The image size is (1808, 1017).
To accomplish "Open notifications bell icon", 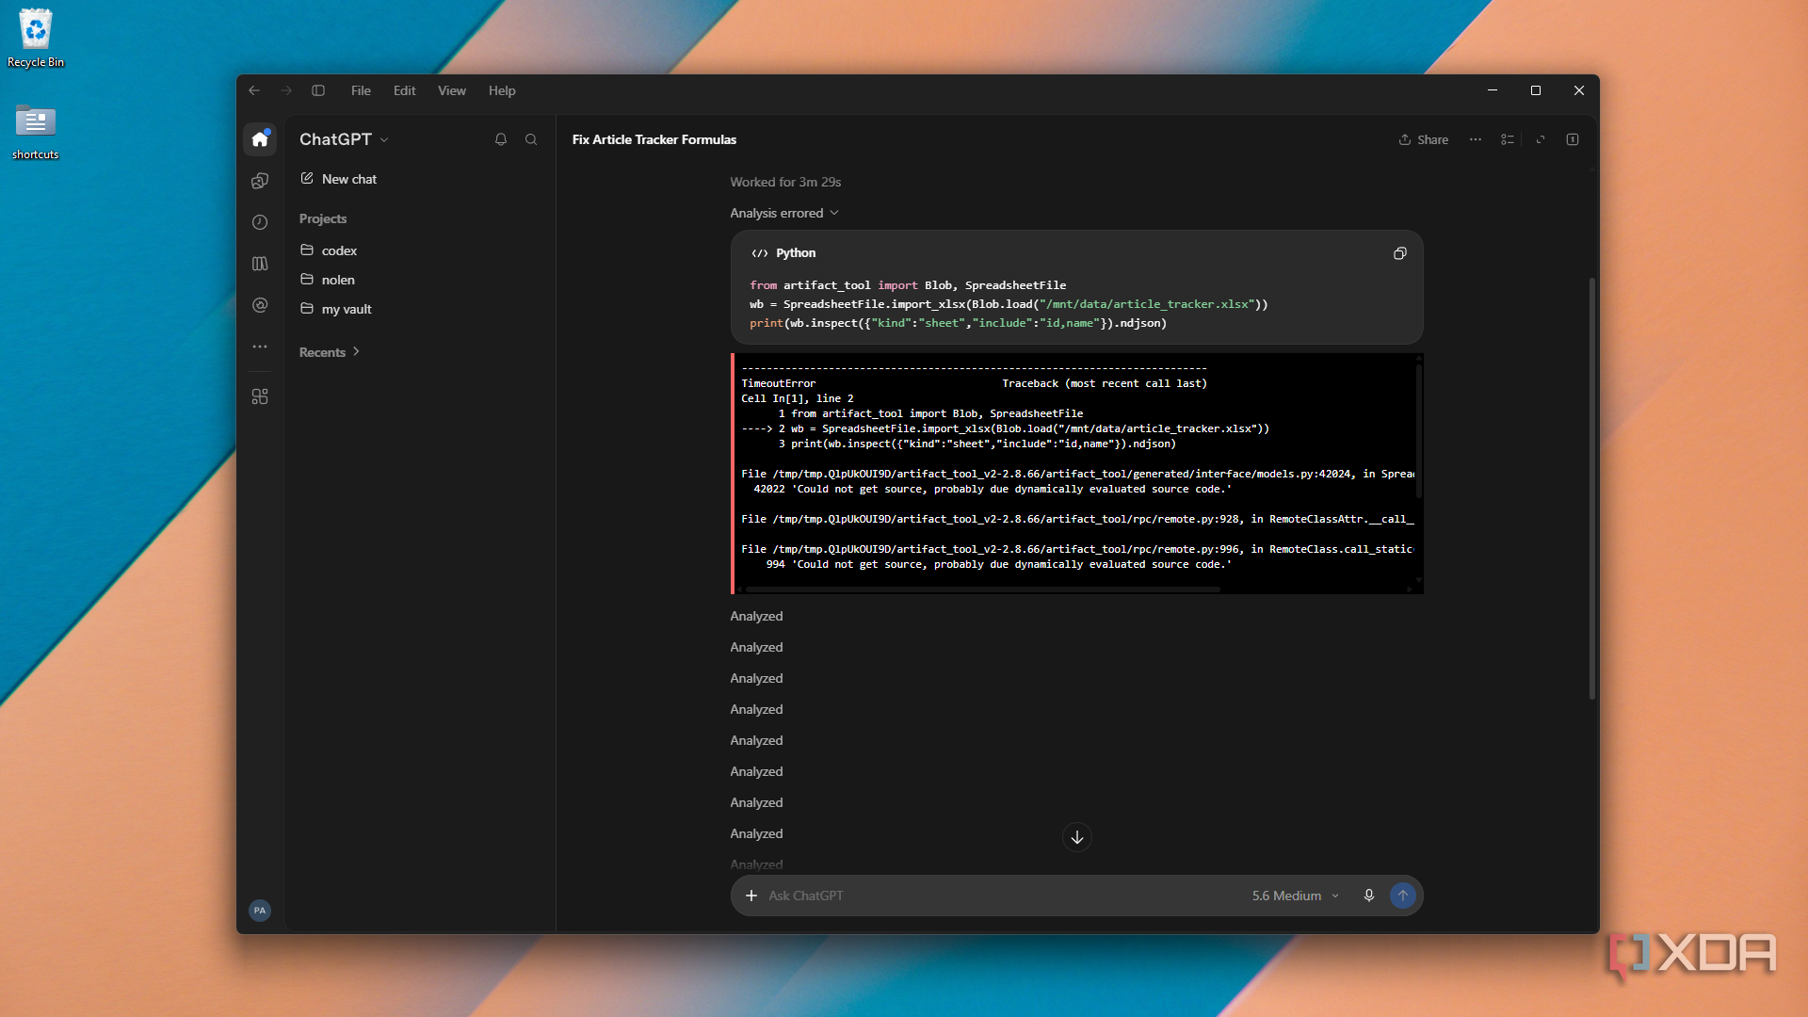I will 501,139.
